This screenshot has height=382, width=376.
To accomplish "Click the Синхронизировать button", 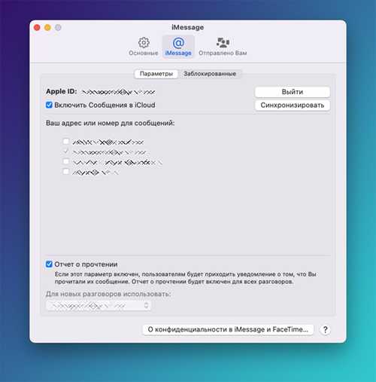I will click(x=293, y=105).
